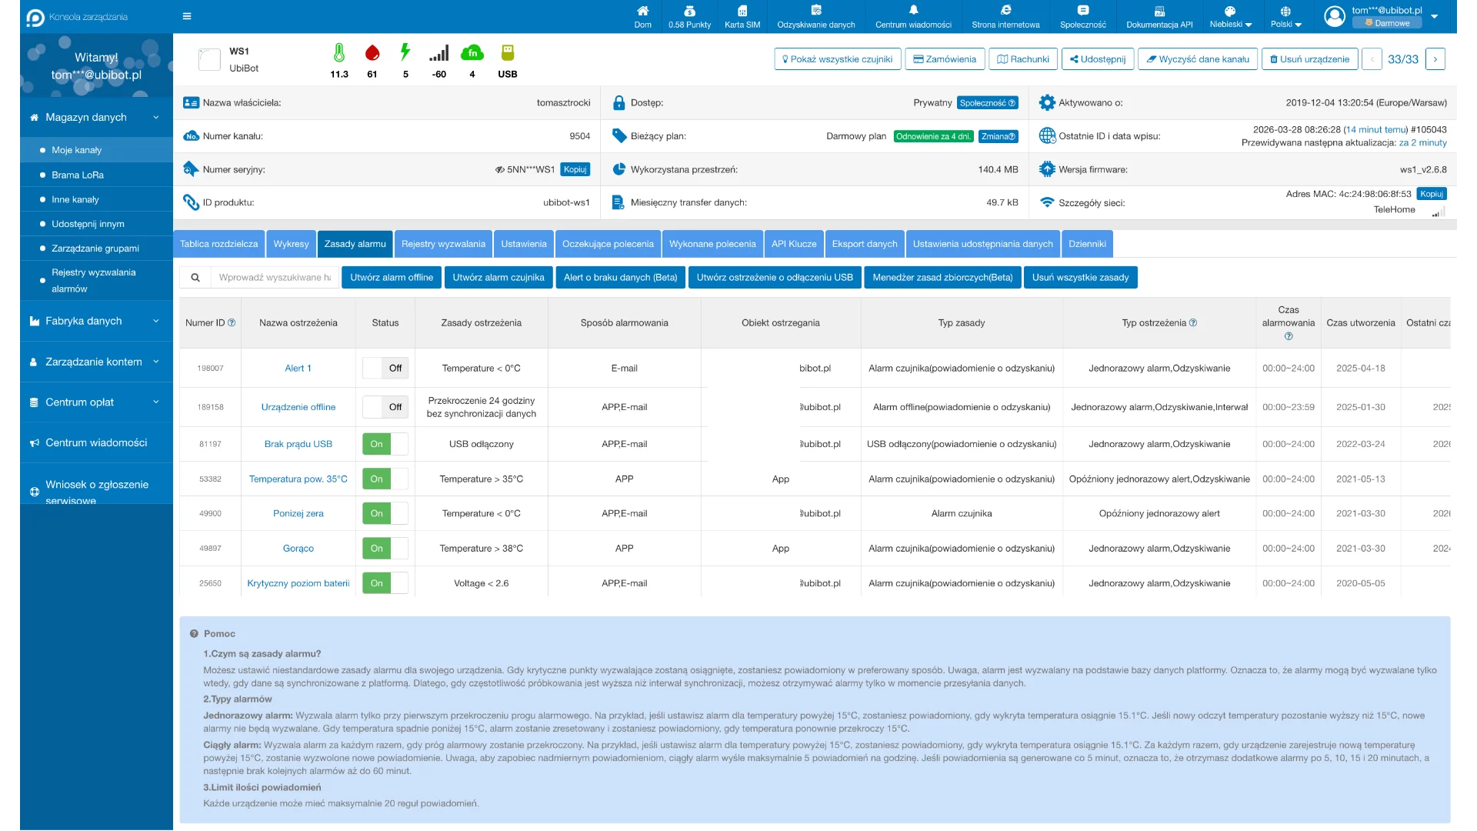Click the alarm search input field
The height and width of the screenshot is (831, 1477).
tap(274, 278)
